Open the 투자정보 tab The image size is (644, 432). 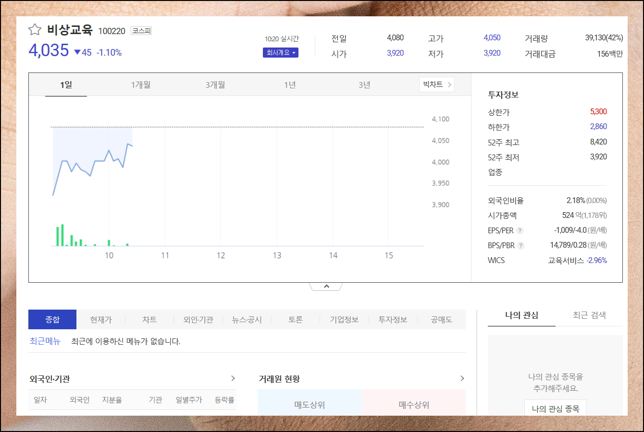pos(393,319)
